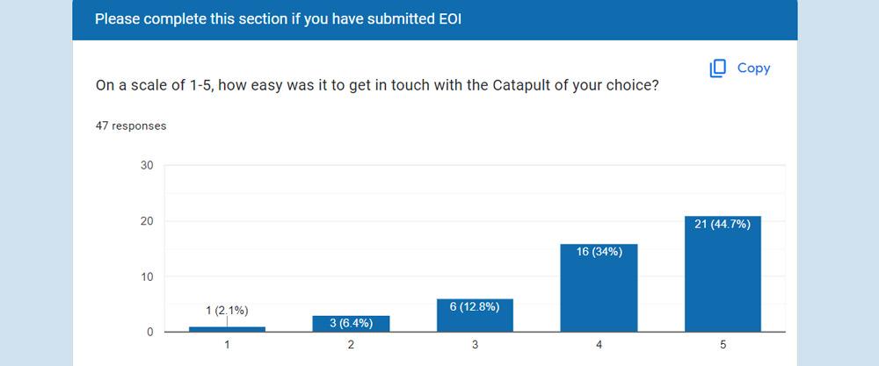Click the 1 (2.1%) data label
879x366 pixels.
click(227, 310)
